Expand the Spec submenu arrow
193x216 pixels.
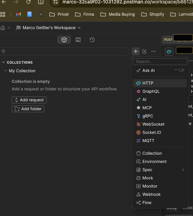tap(183, 170)
